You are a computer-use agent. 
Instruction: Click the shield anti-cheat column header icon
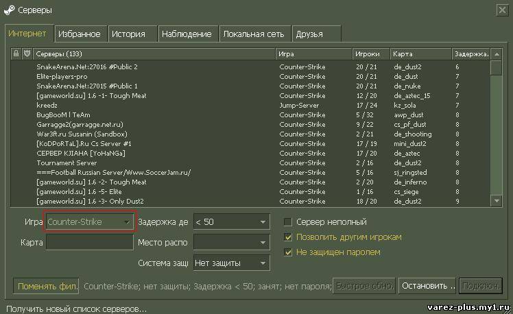(x=27, y=53)
